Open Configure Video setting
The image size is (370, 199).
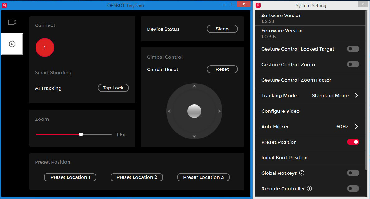(280, 111)
